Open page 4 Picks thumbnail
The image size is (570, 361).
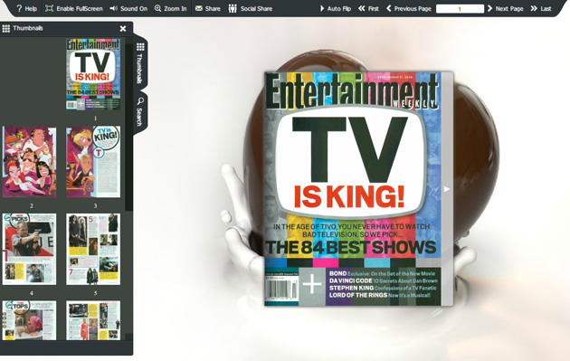30,249
